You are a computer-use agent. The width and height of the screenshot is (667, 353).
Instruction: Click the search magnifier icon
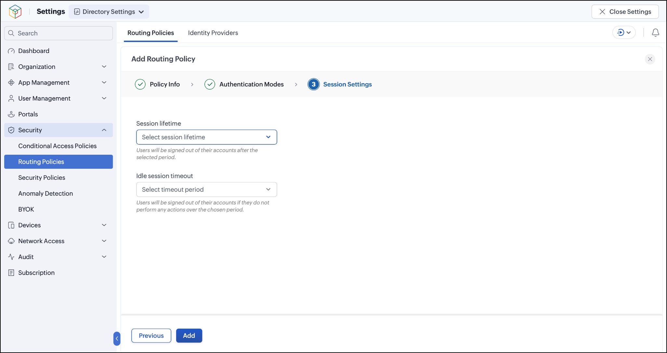point(11,33)
